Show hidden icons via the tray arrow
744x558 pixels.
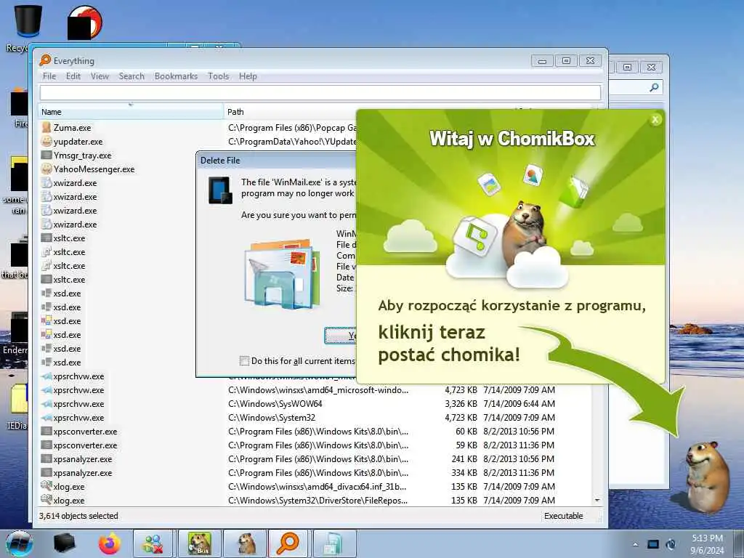(x=635, y=544)
